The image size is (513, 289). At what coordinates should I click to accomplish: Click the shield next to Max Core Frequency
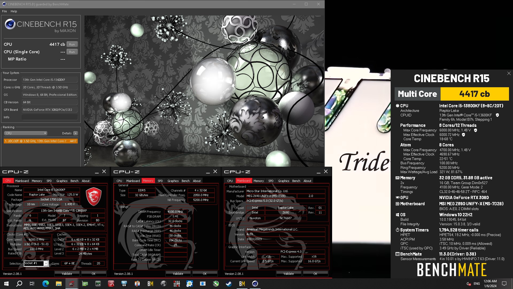point(475,130)
